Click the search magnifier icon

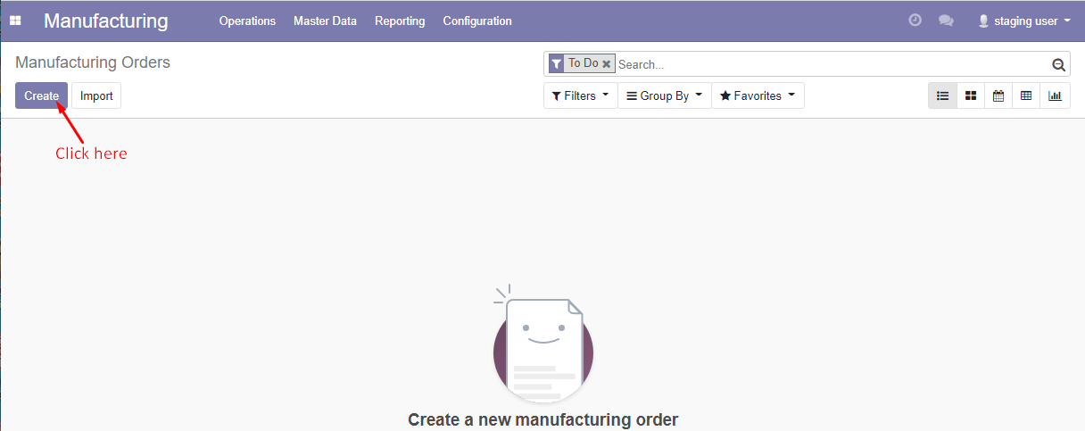pos(1058,64)
